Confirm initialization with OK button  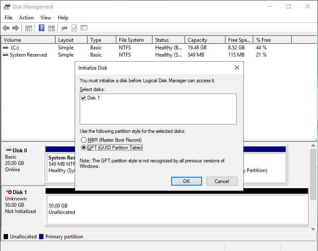(186, 181)
